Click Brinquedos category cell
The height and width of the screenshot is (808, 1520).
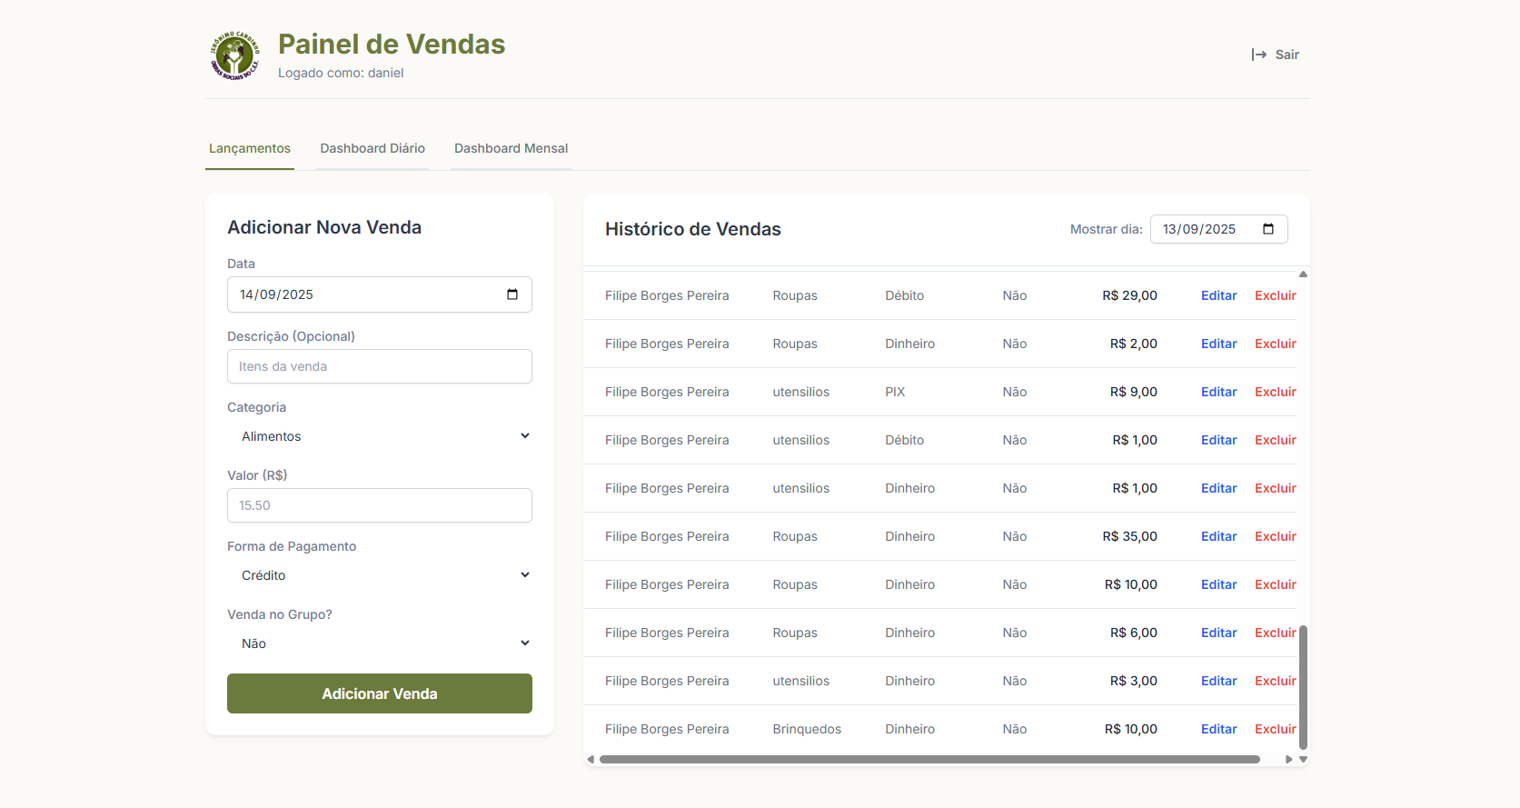pyautogui.click(x=807, y=729)
